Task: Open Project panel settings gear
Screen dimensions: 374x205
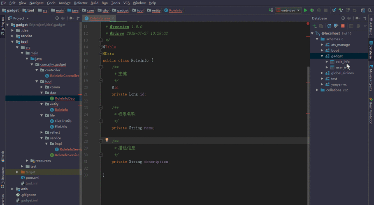Action: point(71,18)
